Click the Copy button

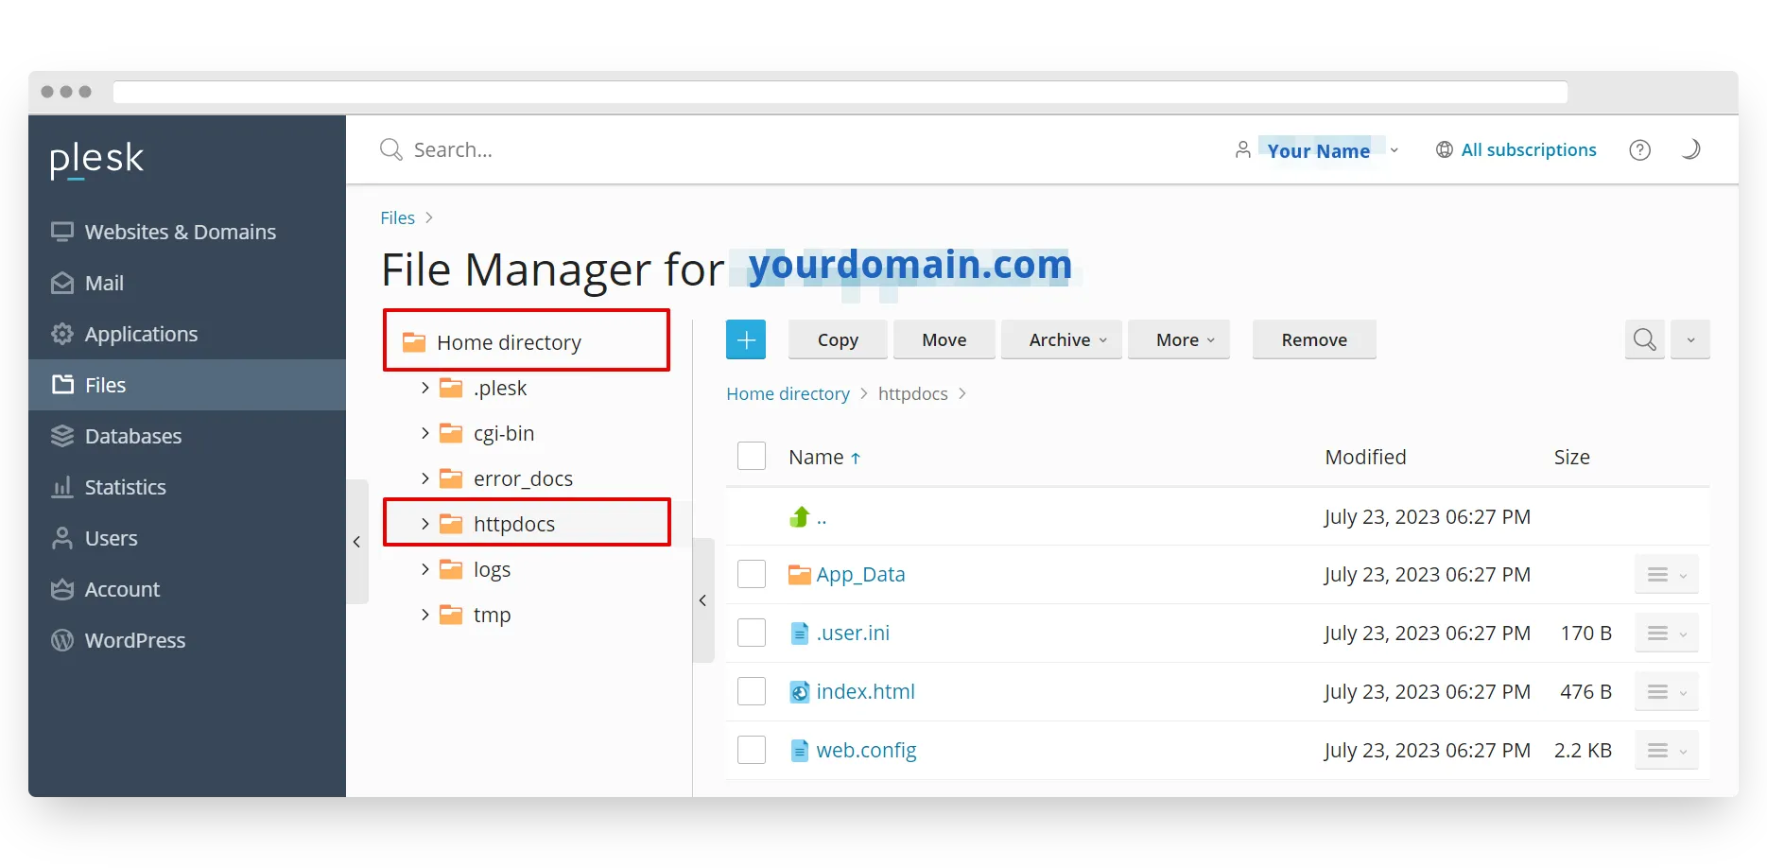838,339
